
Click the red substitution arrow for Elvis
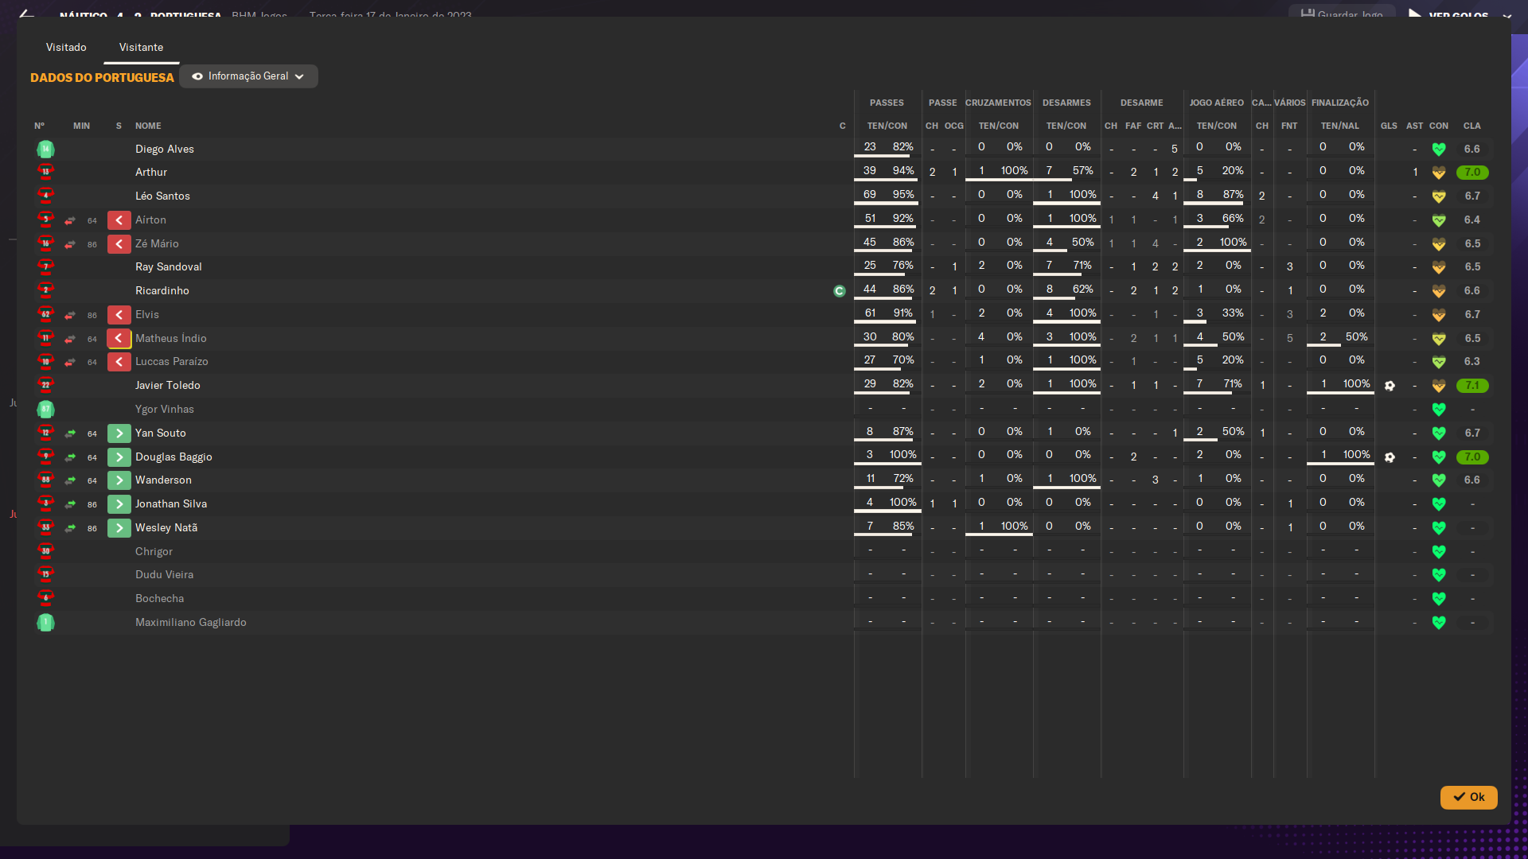[119, 315]
